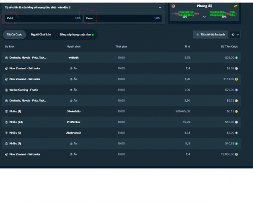253x202 pixels.
Task: Click yellow coin icon next to $0.13
Action: (236, 111)
